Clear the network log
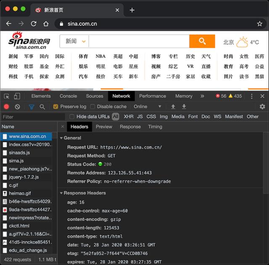The image size is (269, 265). [17, 107]
